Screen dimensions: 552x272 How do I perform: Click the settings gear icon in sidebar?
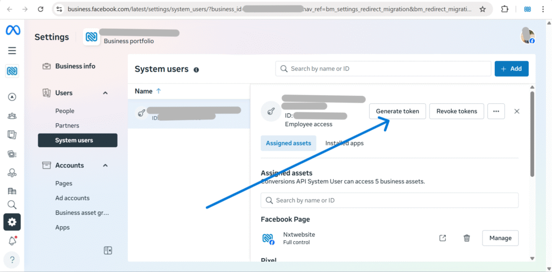(12, 222)
